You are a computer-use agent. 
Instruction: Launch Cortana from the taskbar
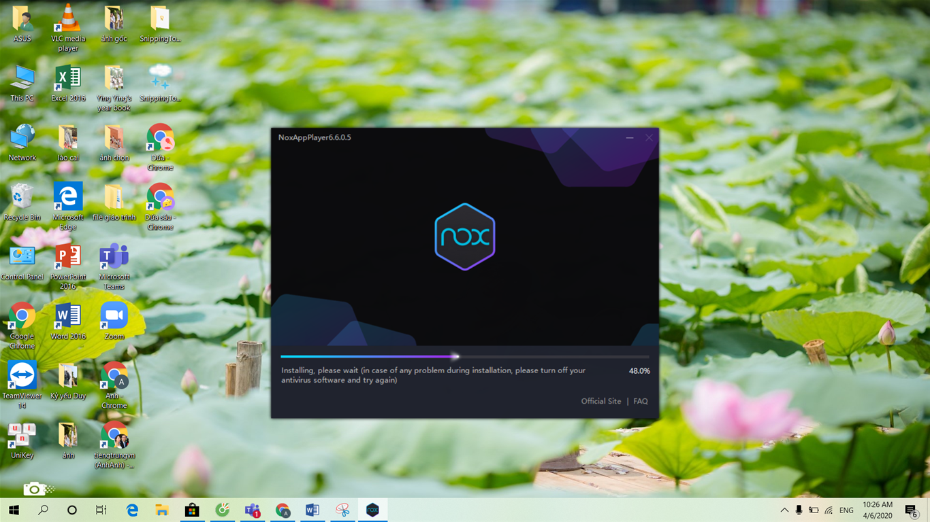click(x=72, y=510)
